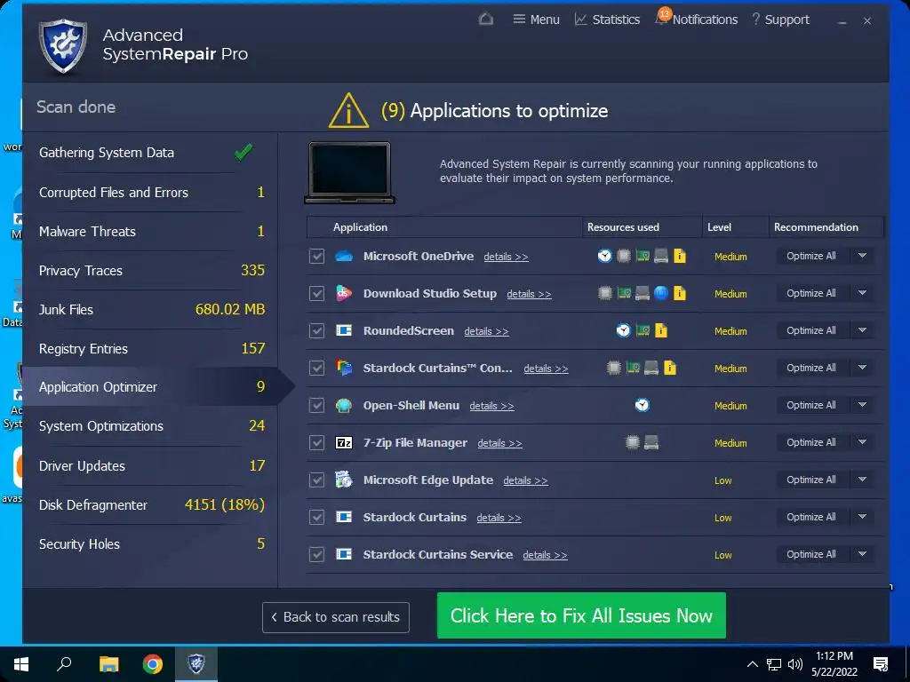The width and height of the screenshot is (910, 682).
Task: Uncheck the Stardock Curtains checkbox
Action: (x=317, y=517)
